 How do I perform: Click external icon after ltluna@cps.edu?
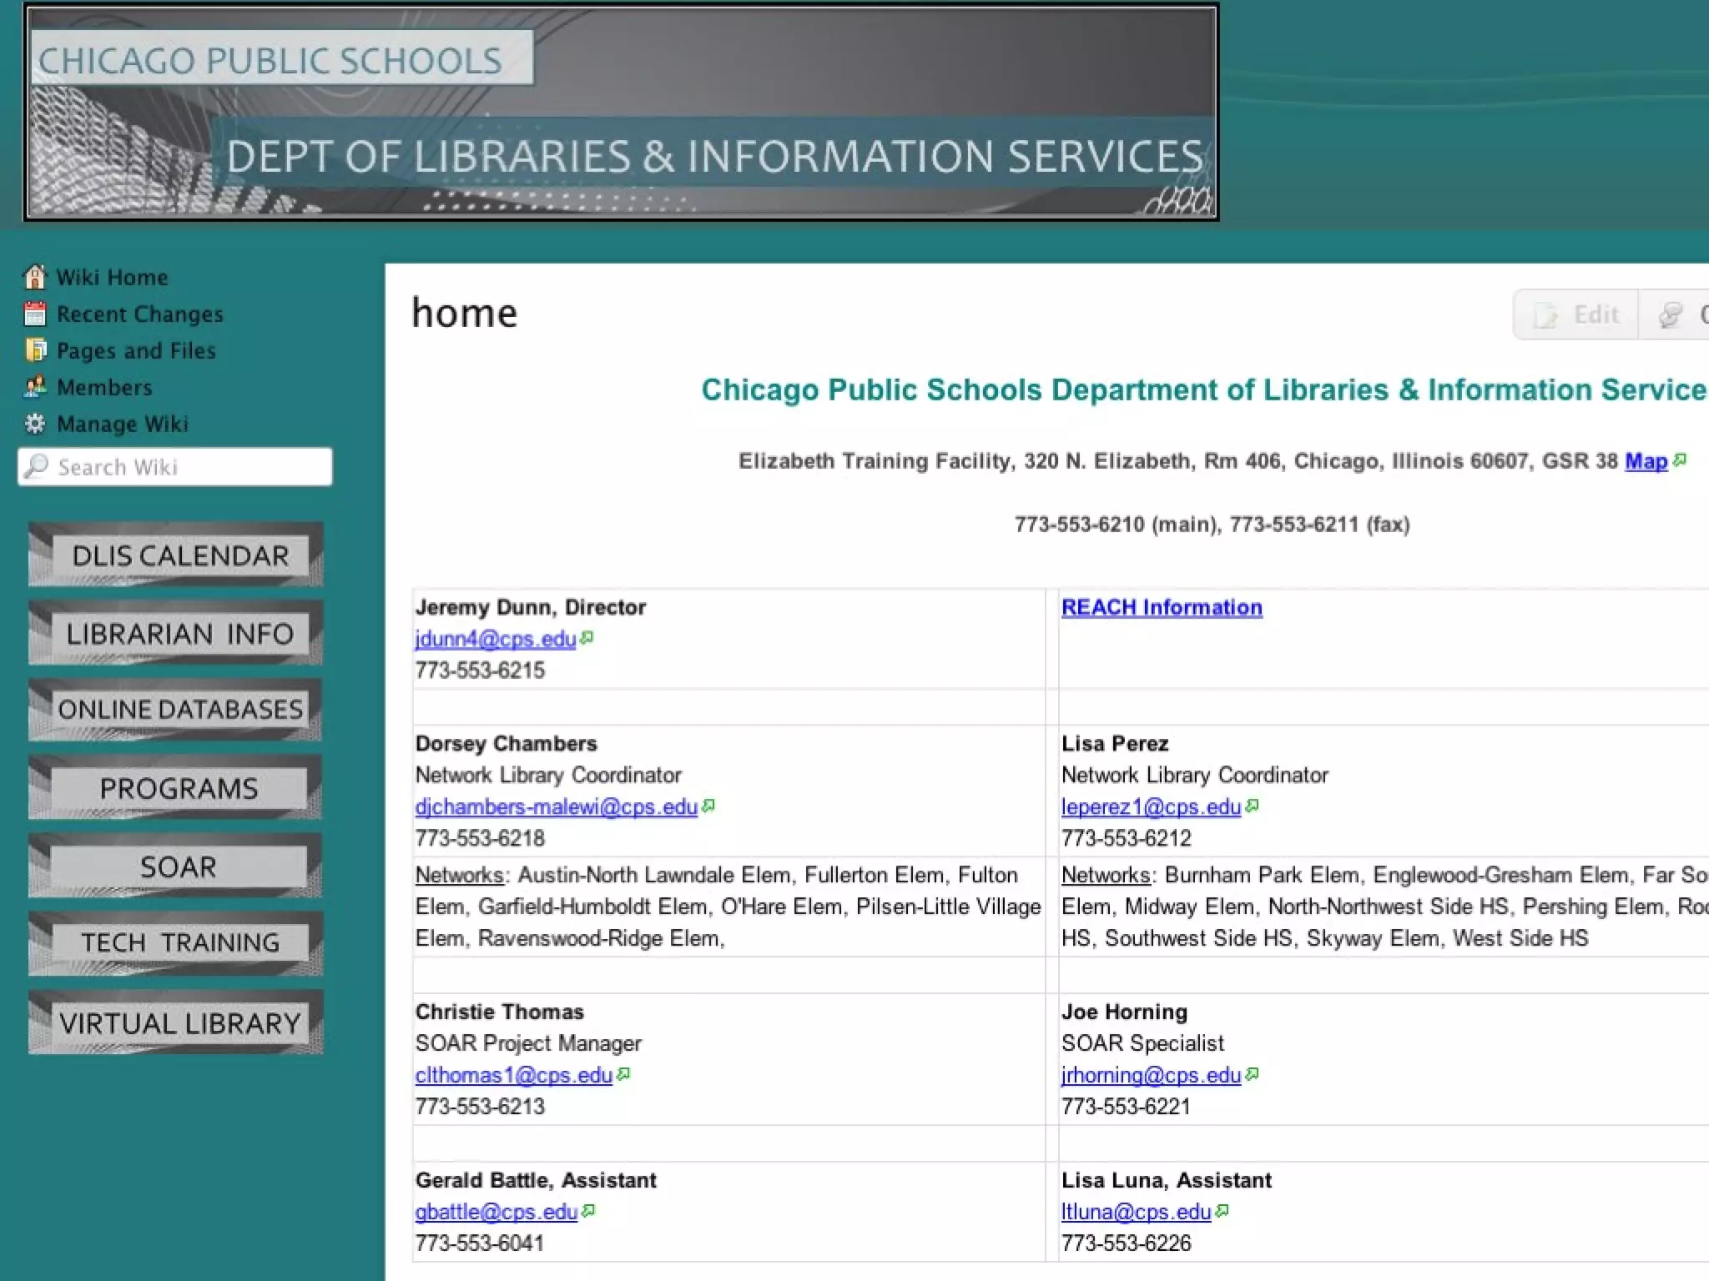pos(1223,1211)
